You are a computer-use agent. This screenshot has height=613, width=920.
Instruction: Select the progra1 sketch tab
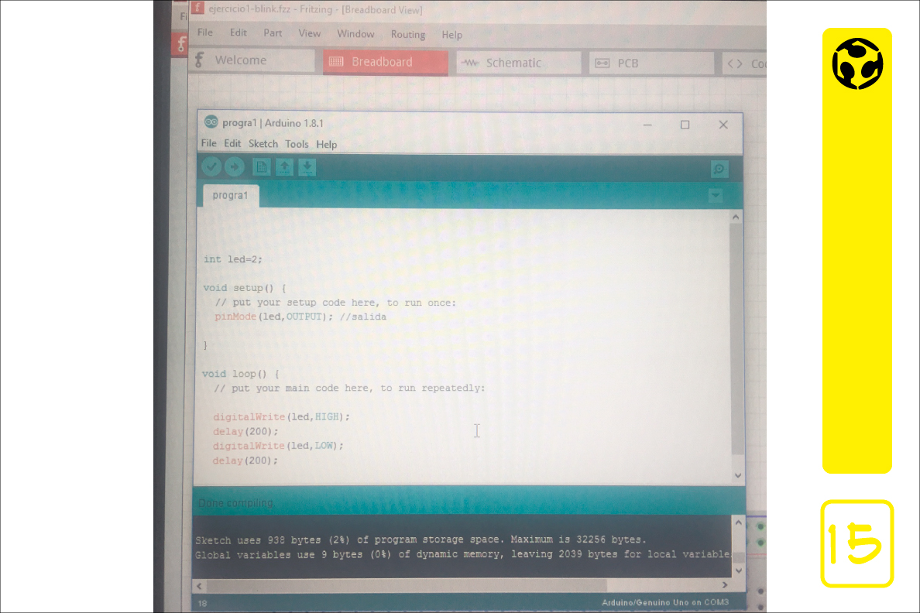pyautogui.click(x=231, y=195)
